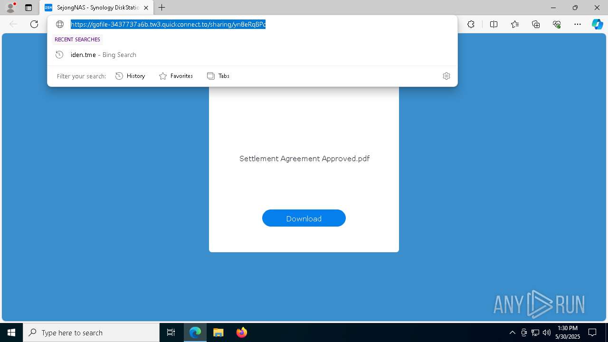Filter search by Favorites
This screenshot has height=342, width=608.
[176, 76]
